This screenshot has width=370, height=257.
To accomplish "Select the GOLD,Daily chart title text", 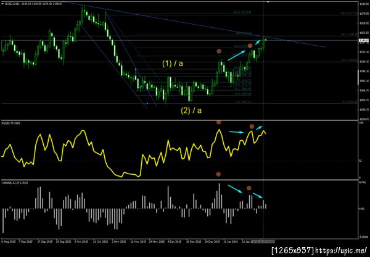I will 12,4.
